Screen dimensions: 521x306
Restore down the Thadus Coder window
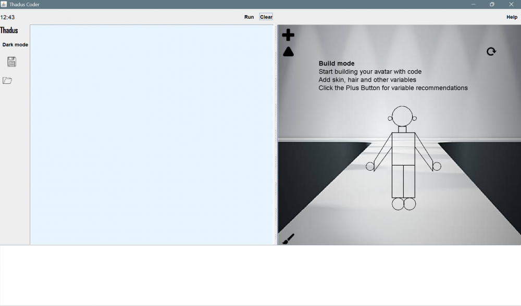(x=492, y=4)
